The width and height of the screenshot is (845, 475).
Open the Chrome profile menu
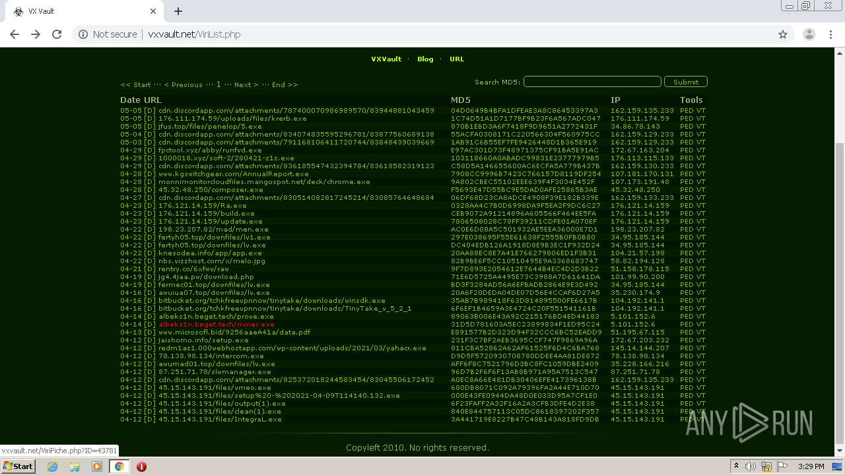click(x=809, y=34)
